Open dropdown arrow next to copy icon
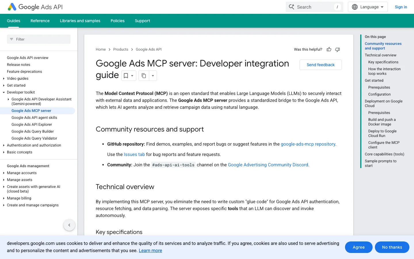This screenshot has height=259, width=414. pyautogui.click(x=153, y=76)
